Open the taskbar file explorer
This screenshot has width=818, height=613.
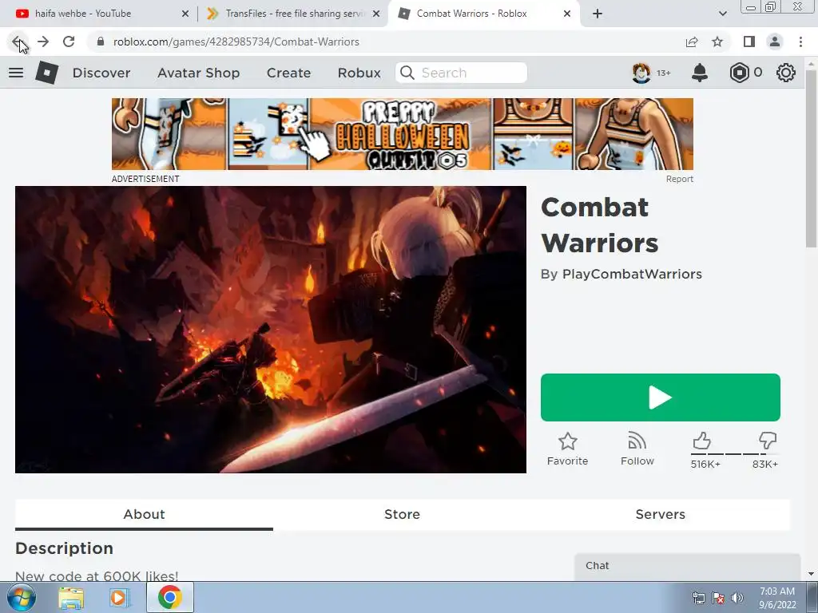pyautogui.click(x=71, y=598)
